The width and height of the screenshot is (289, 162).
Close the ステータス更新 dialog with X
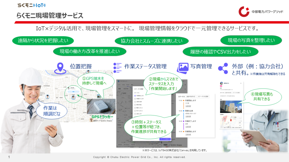pyautogui.click(x=185, y=89)
